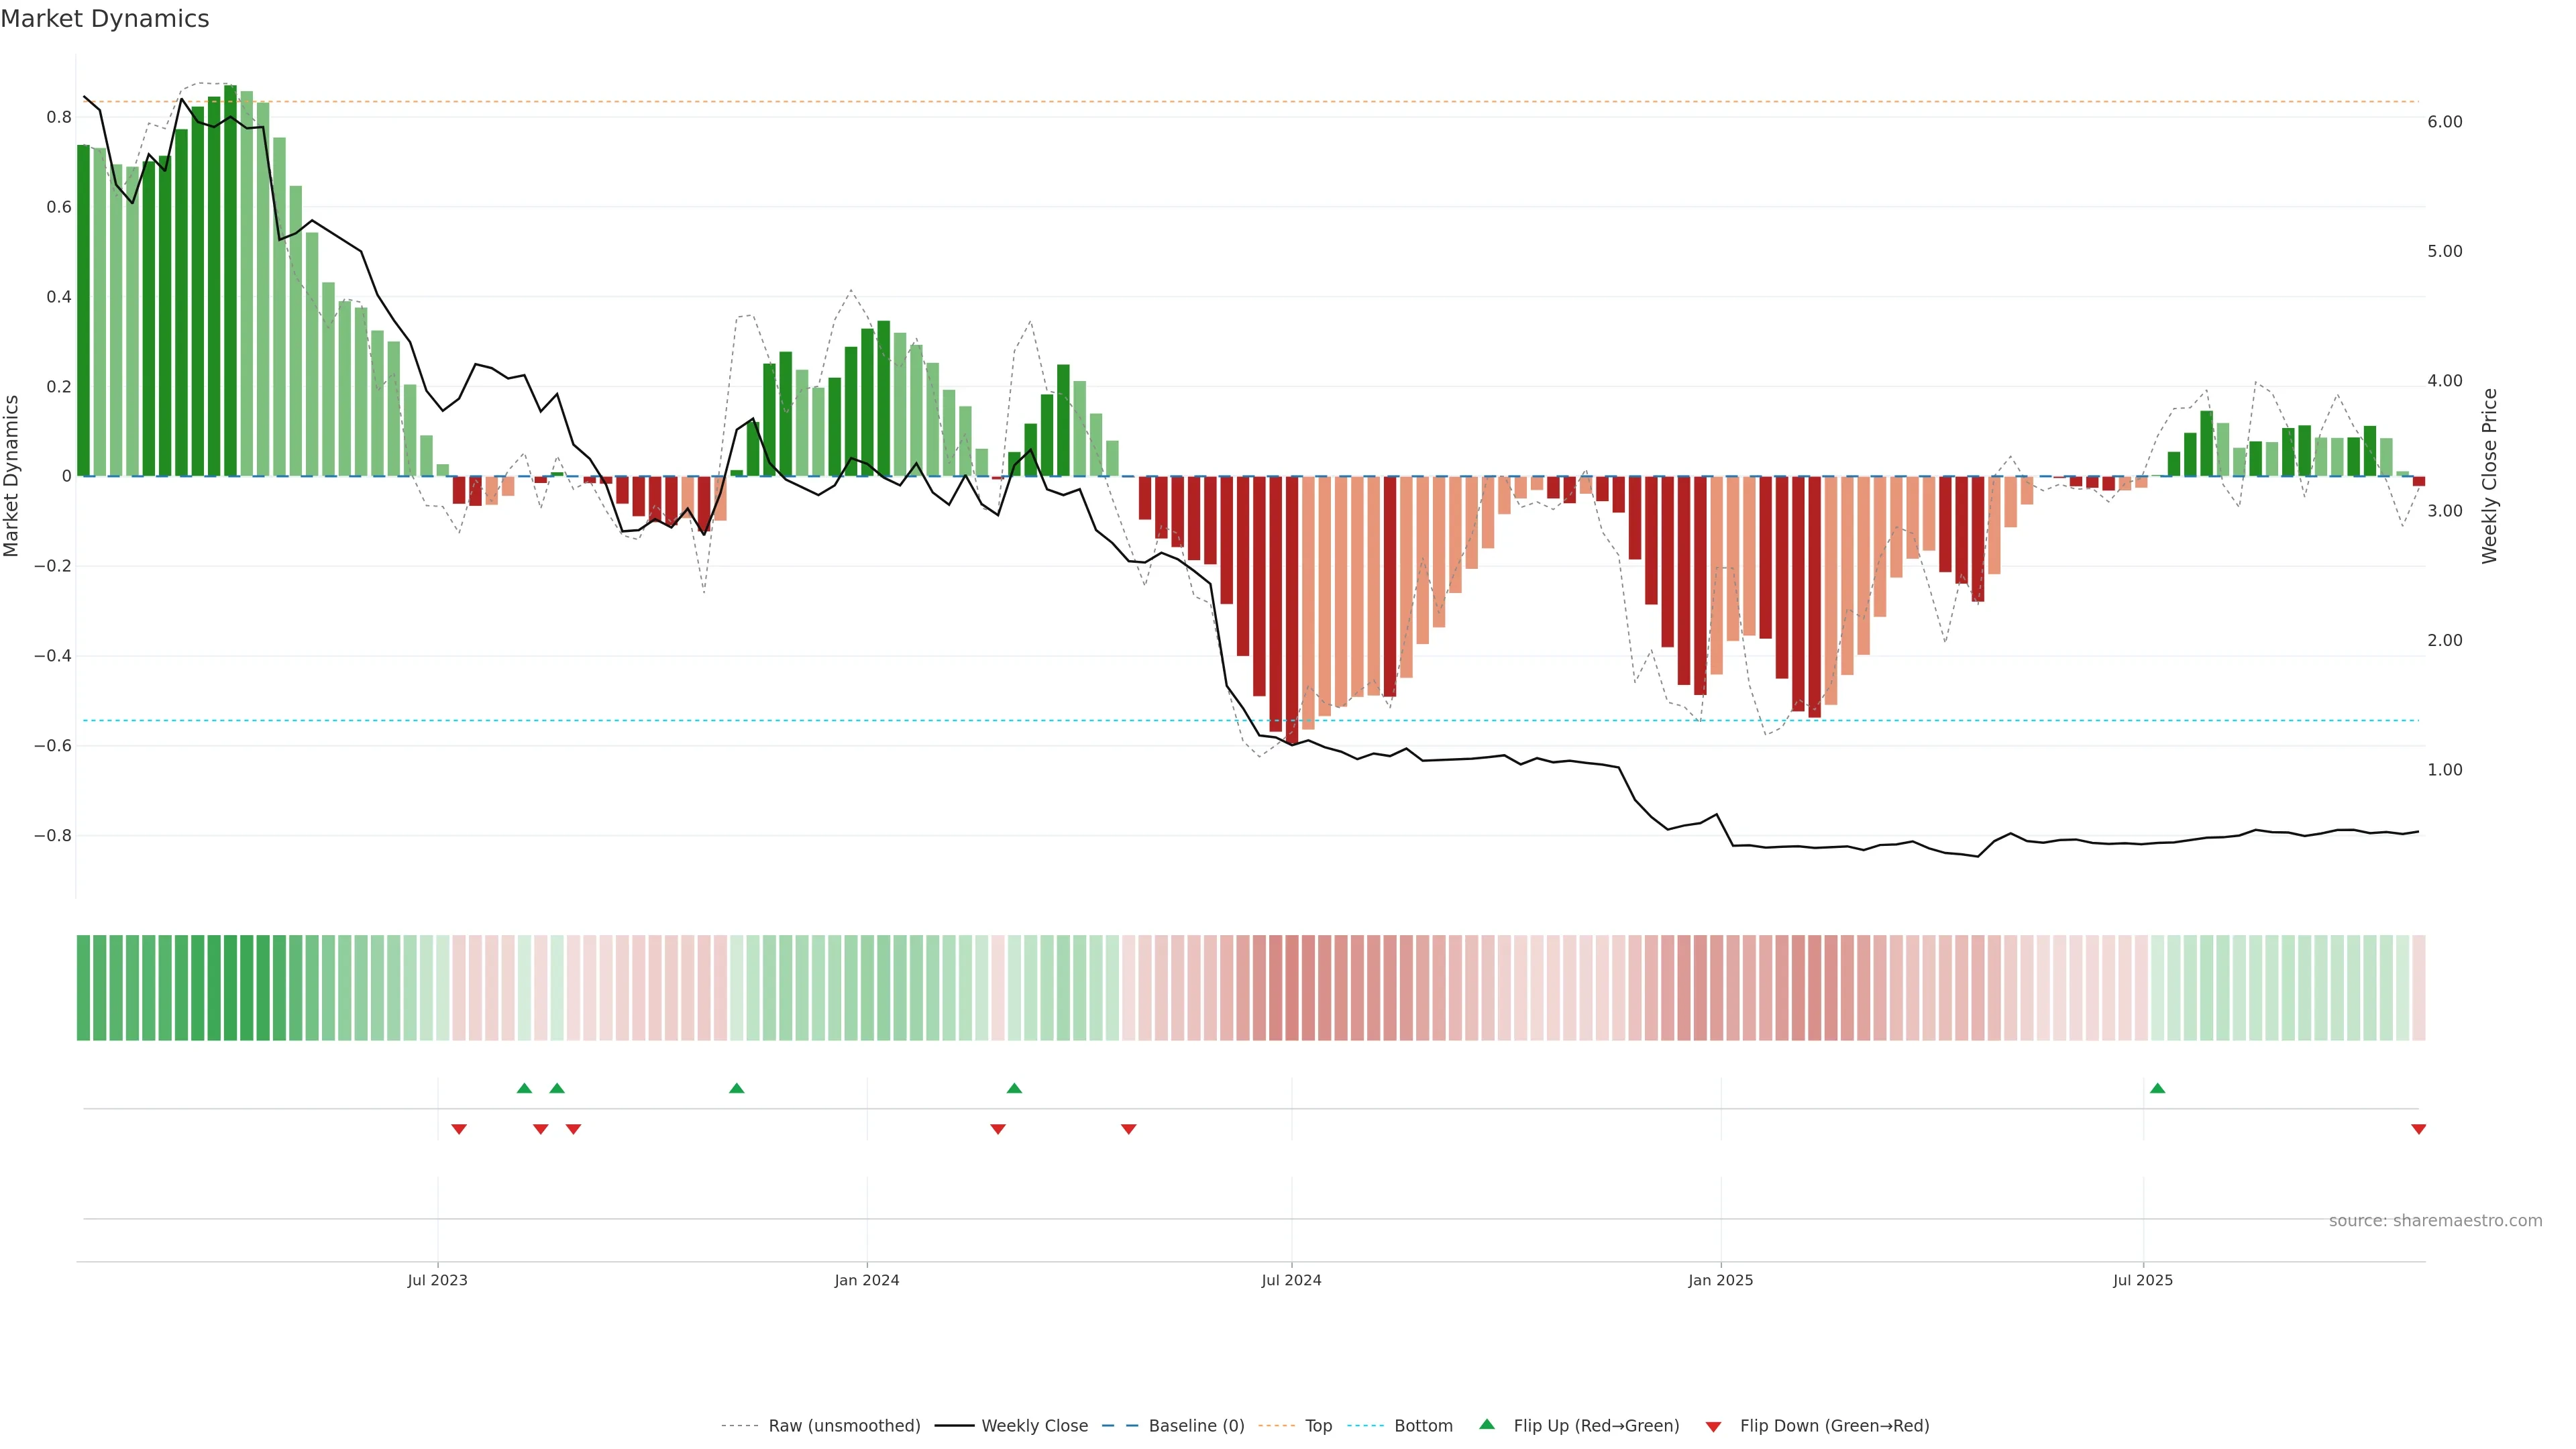Click the red flip down marker after Jul 2023
2576x1449 pixels.
[459, 1129]
